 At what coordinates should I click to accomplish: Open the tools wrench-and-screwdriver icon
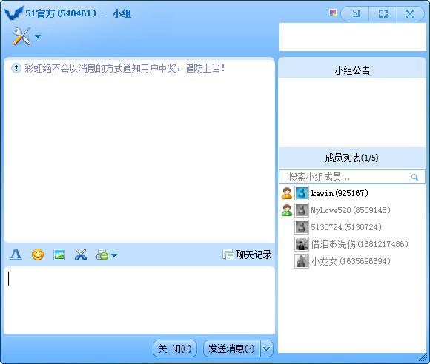coord(21,36)
